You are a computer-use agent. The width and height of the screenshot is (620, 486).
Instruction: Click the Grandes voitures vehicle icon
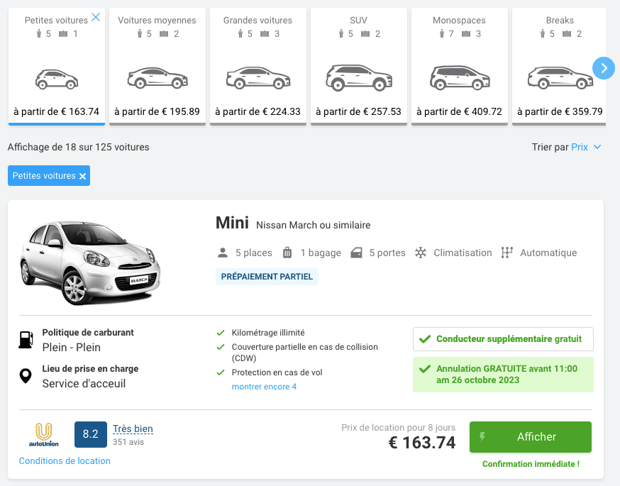[258, 78]
